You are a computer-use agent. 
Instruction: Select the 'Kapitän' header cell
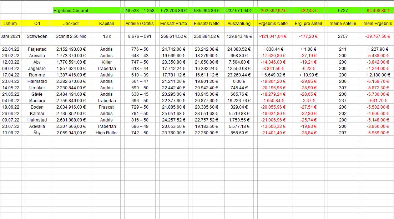pyautogui.click(x=107, y=23)
